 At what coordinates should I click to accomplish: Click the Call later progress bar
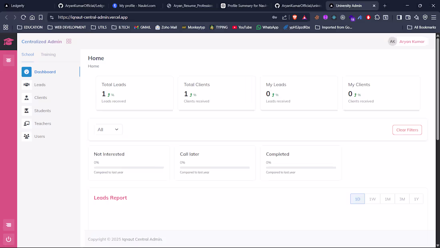tap(215, 167)
